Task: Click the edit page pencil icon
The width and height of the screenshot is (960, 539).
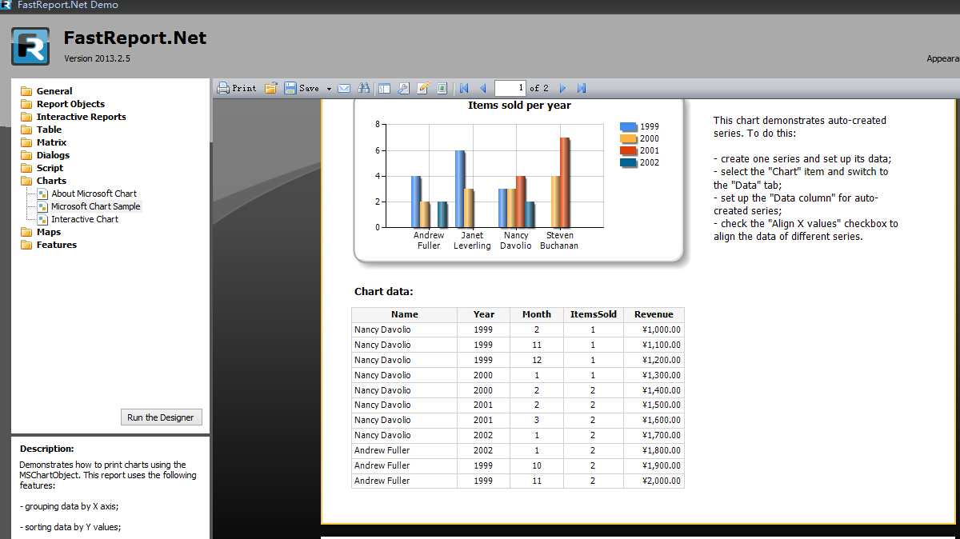Action: point(423,88)
